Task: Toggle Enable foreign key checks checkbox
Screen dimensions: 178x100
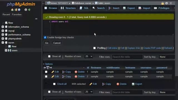Action: [45, 37]
